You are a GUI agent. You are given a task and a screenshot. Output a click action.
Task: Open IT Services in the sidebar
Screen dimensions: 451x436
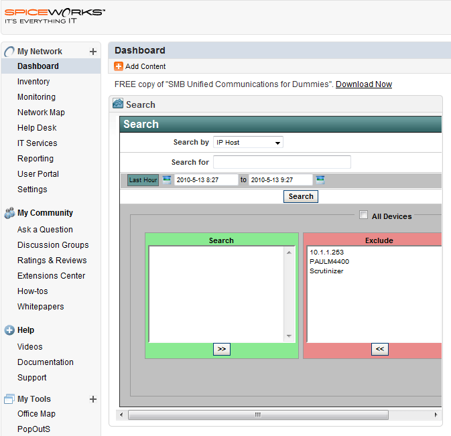pos(38,143)
